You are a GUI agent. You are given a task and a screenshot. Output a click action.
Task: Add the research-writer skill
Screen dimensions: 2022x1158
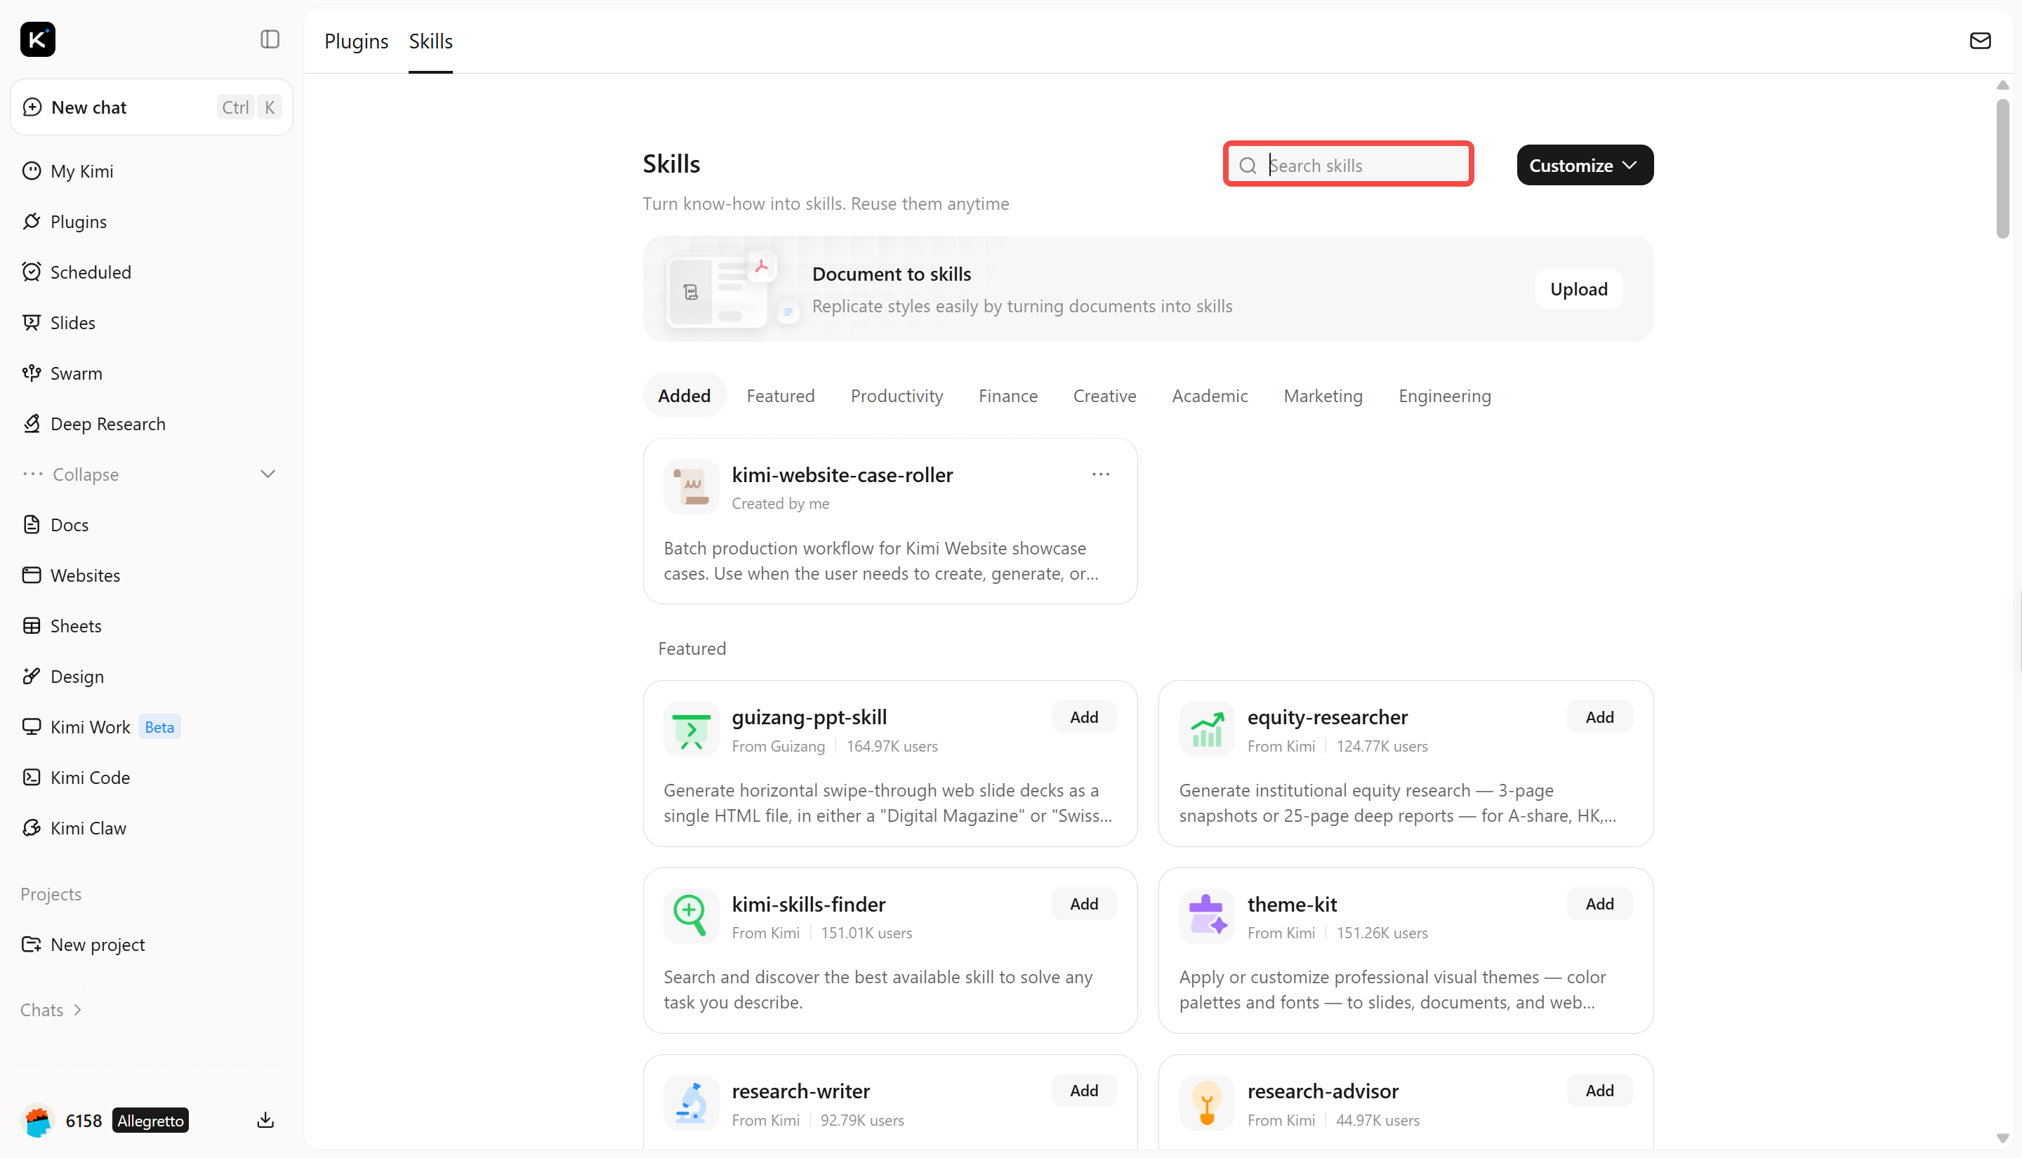tap(1083, 1091)
